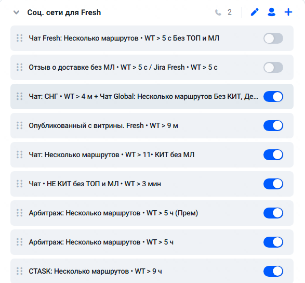Viewport: 305px width, 283px height.
Task: Click drag handle of Отзыв о доставке row
Action: (19, 67)
